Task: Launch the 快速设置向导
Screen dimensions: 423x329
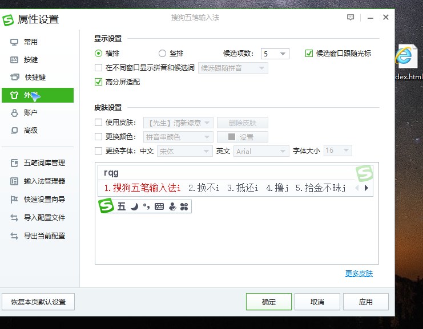Action: click(x=38, y=200)
